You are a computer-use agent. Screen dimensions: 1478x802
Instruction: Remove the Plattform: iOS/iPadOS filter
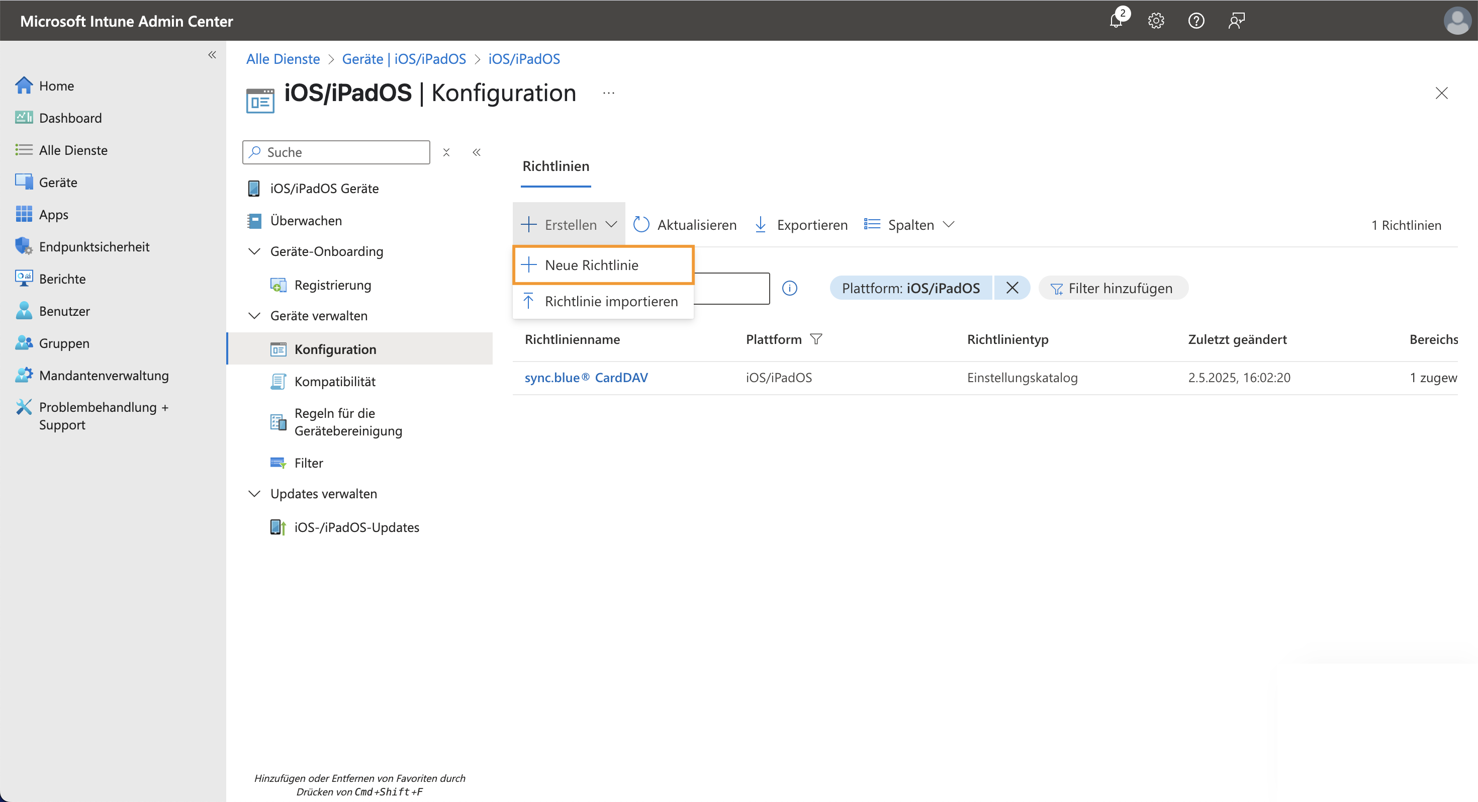(1012, 288)
